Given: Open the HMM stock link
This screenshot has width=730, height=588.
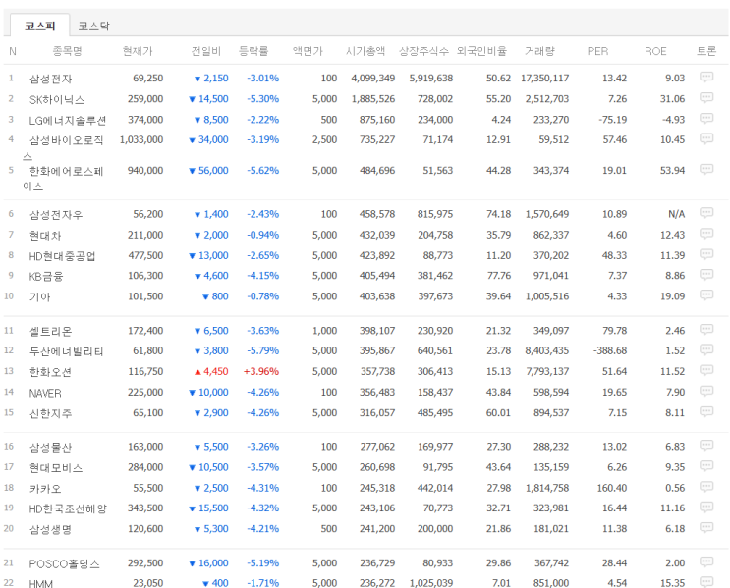Looking at the screenshot, I should pyautogui.click(x=41, y=583).
